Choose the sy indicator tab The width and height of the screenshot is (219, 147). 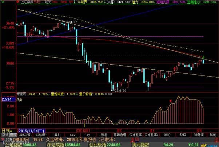88,135
